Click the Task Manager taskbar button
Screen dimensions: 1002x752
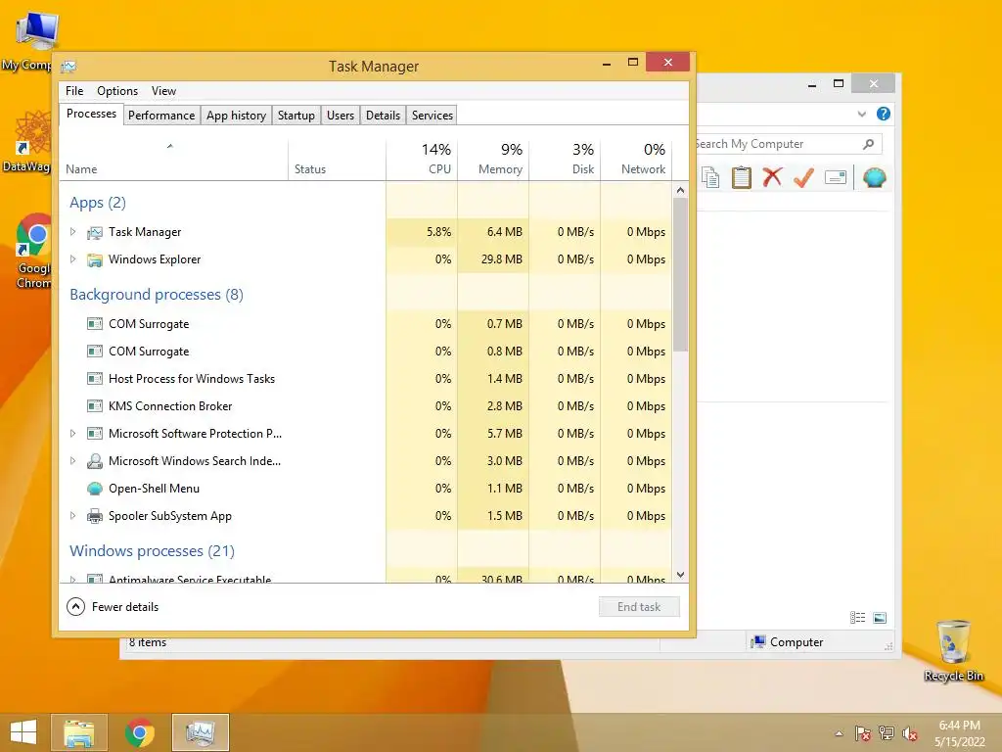(200, 732)
